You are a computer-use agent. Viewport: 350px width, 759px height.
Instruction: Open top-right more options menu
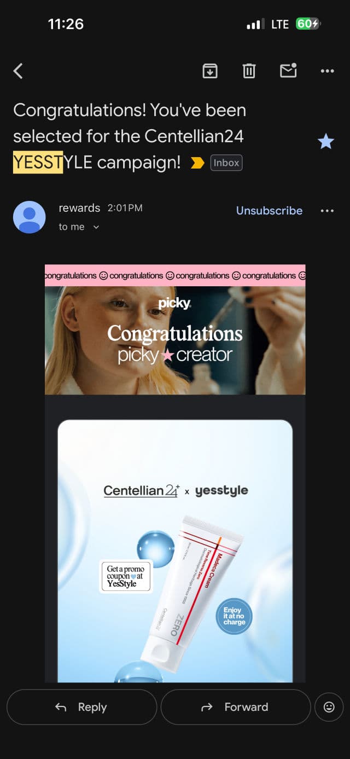(327, 71)
